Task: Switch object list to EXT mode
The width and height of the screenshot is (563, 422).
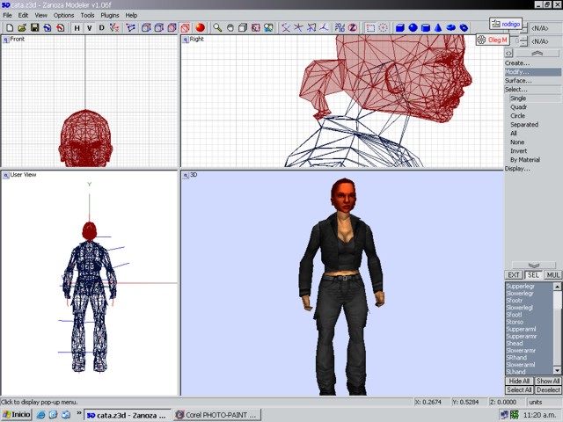Action: tap(514, 275)
